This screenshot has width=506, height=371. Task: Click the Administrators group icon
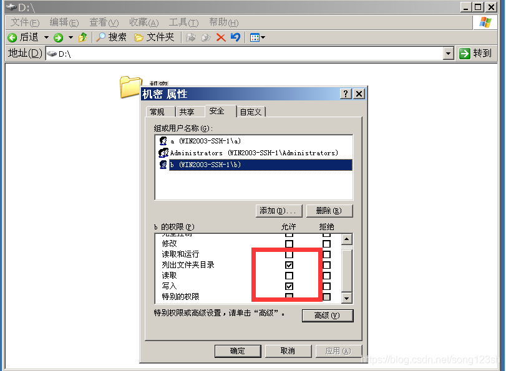click(163, 153)
